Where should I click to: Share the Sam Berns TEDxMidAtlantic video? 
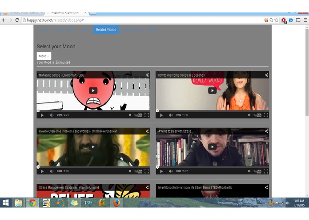point(266,187)
